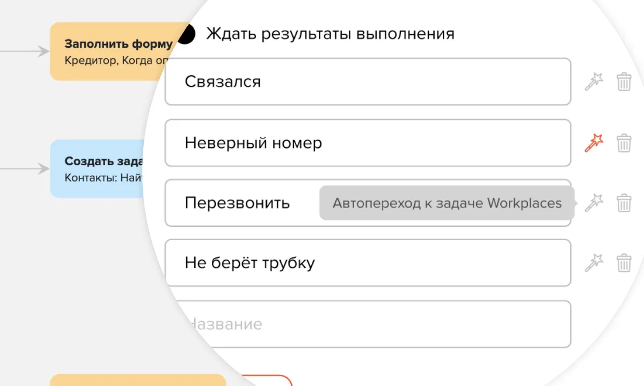Delete the Не берёт трубку result

point(624,263)
